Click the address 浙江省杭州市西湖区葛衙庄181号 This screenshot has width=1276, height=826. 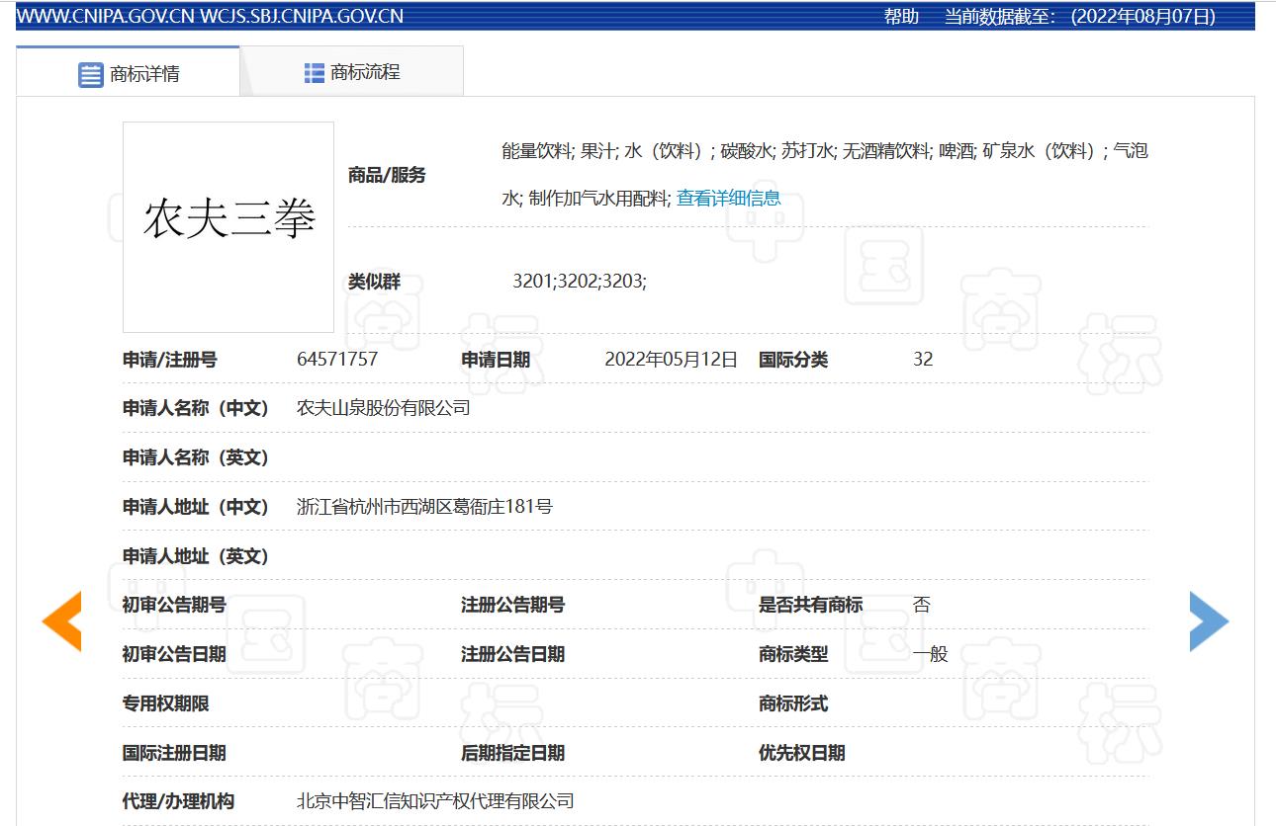point(424,507)
